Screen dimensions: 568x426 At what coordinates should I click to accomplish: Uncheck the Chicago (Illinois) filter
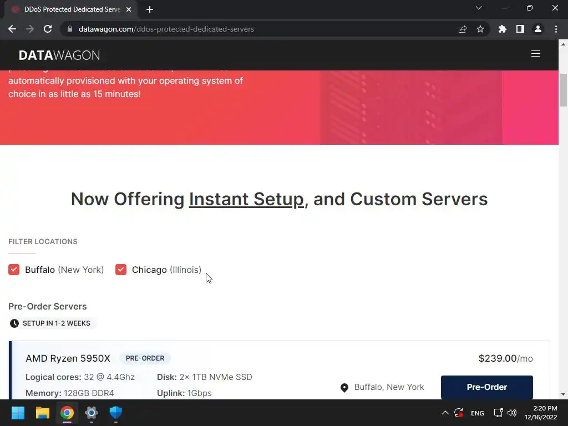coord(120,270)
